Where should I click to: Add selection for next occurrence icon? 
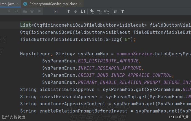(92, 12)
